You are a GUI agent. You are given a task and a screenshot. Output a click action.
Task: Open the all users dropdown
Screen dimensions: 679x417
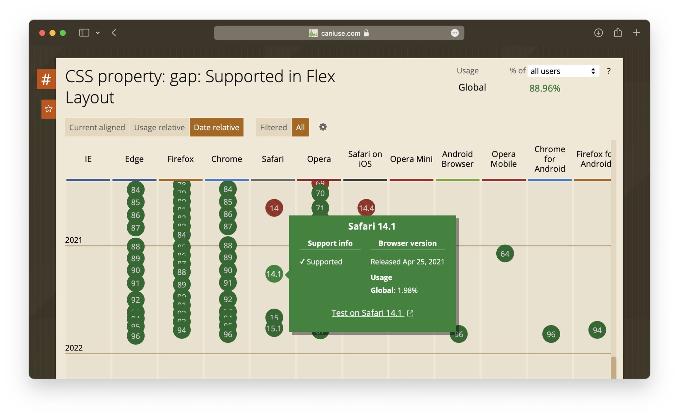[x=563, y=71]
